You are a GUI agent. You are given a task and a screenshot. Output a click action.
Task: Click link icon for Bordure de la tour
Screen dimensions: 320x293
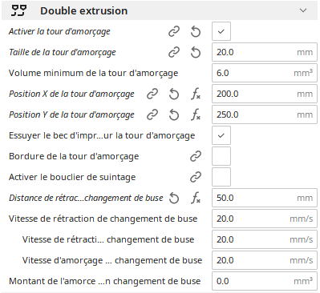point(196,156)
